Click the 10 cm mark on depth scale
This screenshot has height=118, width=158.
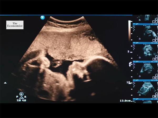click(129, 82)
